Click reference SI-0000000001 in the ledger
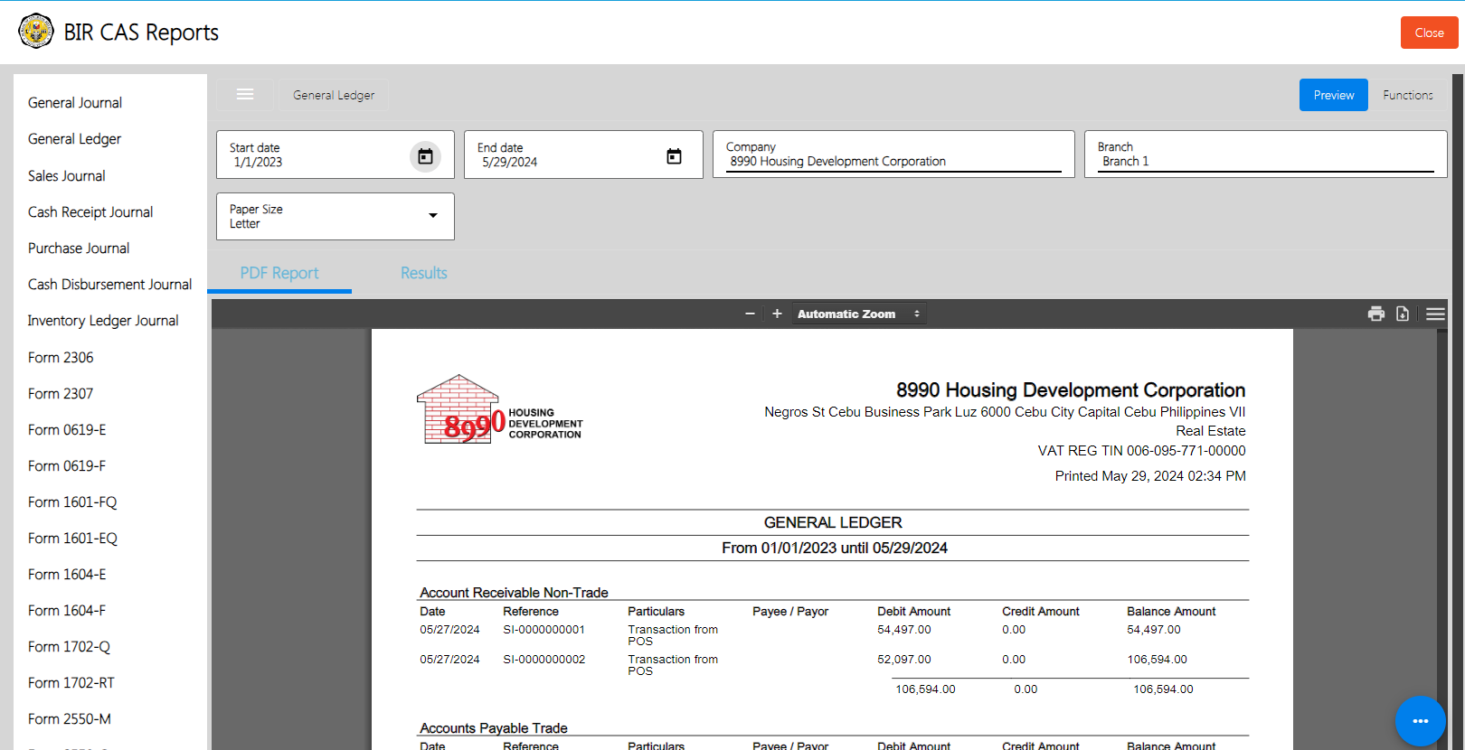The height and width of the screenshot is (750, 1465). click(x=543, y=630)
